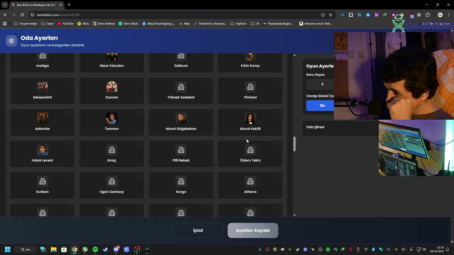Select the Kıraç category radio circle
The width and height of the screenshot is (454, 255).
(139, 145)
